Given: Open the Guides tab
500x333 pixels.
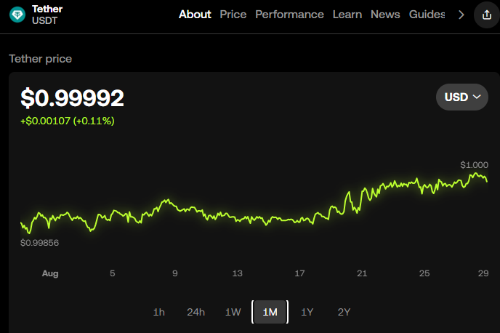Looking at the screenshot, I should pos(427,15).
